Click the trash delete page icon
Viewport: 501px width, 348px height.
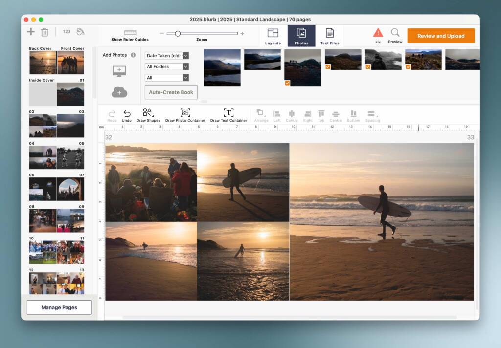45,32
